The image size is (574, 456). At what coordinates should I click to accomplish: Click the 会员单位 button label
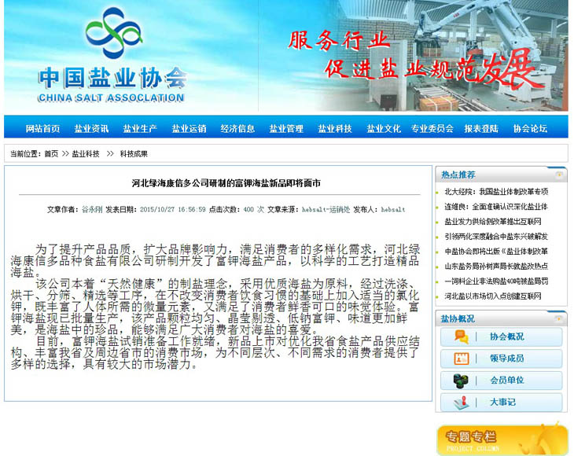(506, 381)
